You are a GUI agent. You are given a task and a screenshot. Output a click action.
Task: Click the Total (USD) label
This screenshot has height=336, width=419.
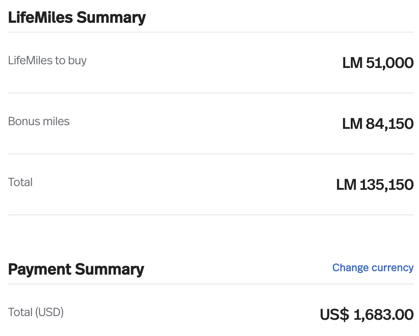click(x=36, y=312)
